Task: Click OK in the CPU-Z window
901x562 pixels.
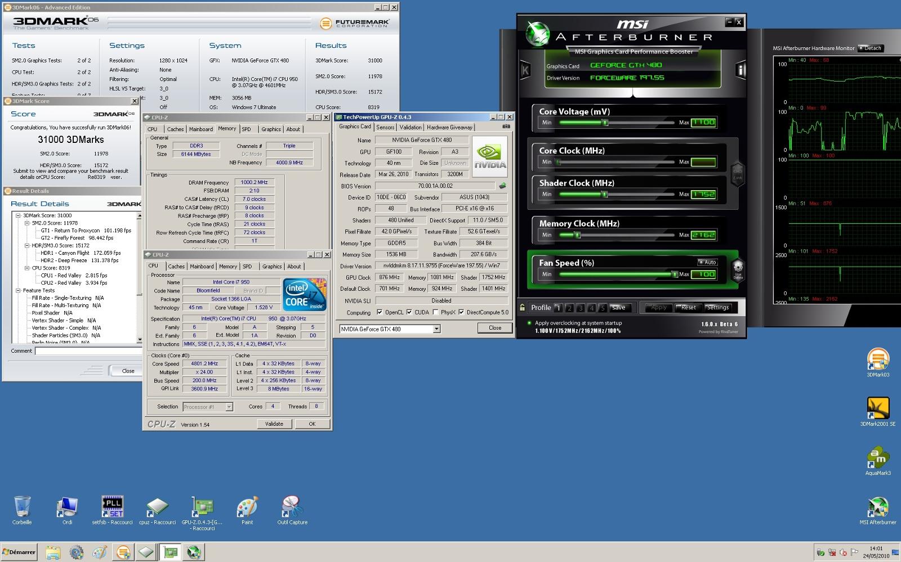Action: click(x=312, y=424)
